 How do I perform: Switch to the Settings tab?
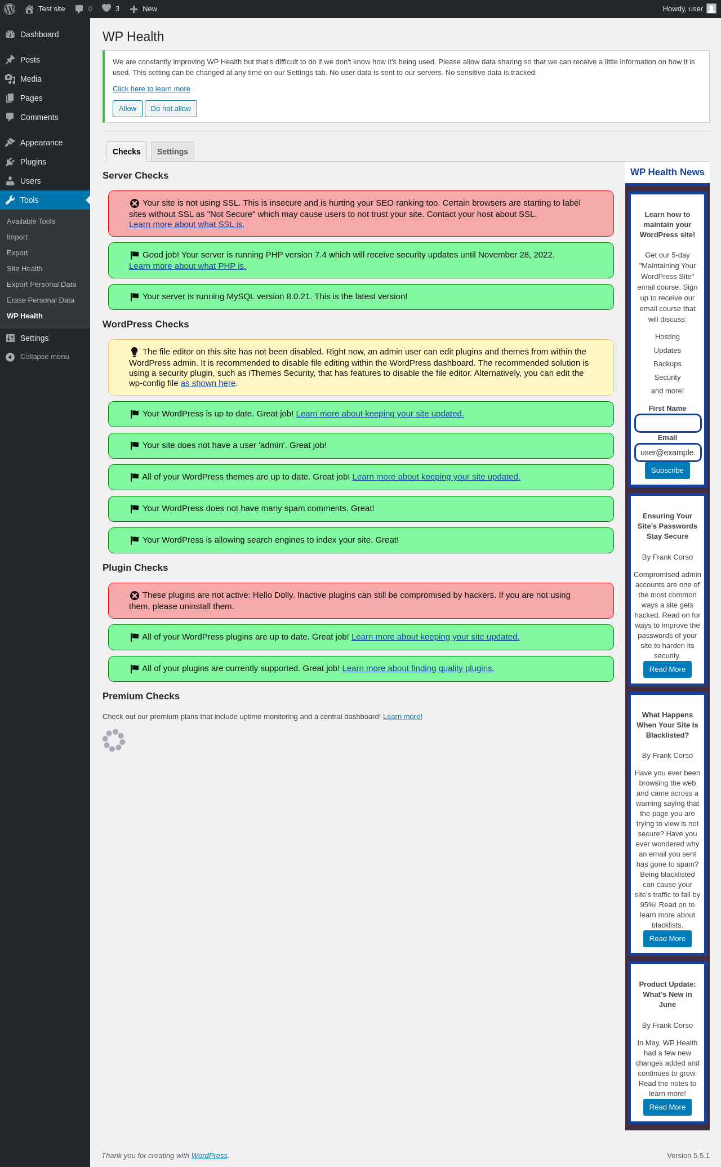pos(172,152)
